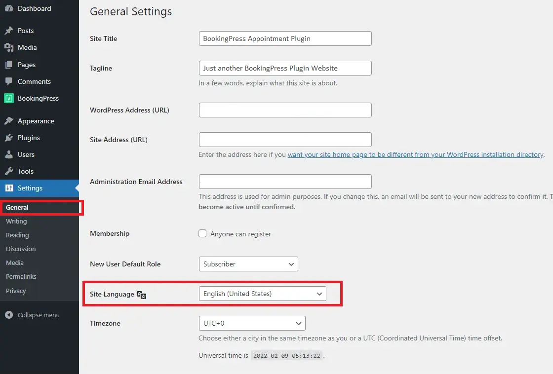Go to the Writing settings submenu
Viewport: 553px width, 374px height.
(x=16, y=222)
